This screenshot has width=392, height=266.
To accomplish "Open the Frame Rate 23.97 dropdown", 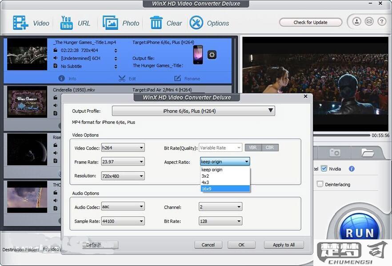I will click(123, 162).
